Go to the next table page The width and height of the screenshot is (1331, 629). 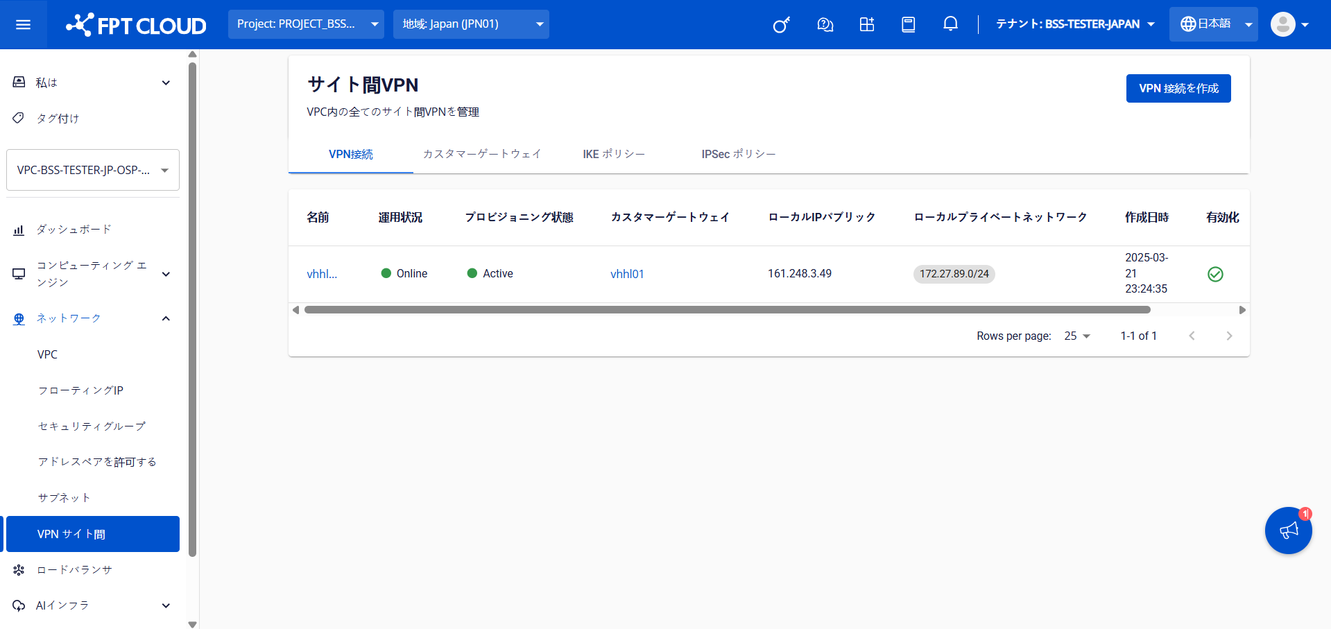tap(1229, 336)
